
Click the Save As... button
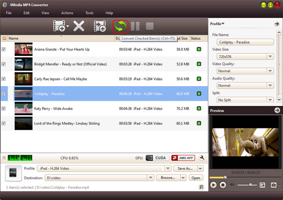coord(185,168)
